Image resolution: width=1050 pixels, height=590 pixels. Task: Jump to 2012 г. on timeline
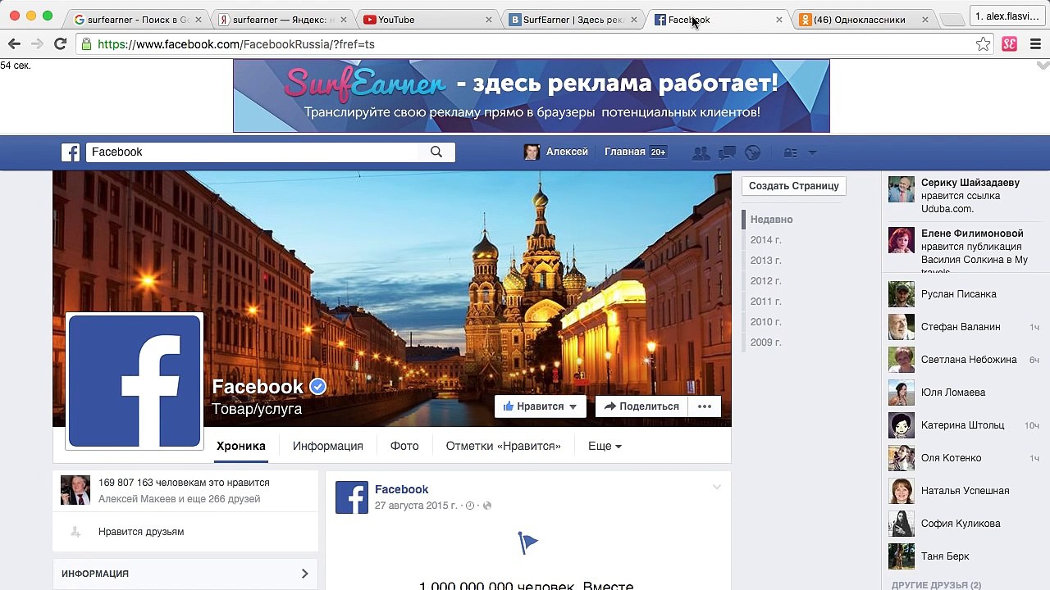pos(765,281)
